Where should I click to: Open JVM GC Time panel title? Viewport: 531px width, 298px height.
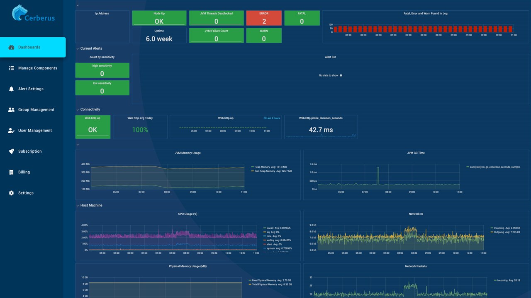click(x=416, y=153)
